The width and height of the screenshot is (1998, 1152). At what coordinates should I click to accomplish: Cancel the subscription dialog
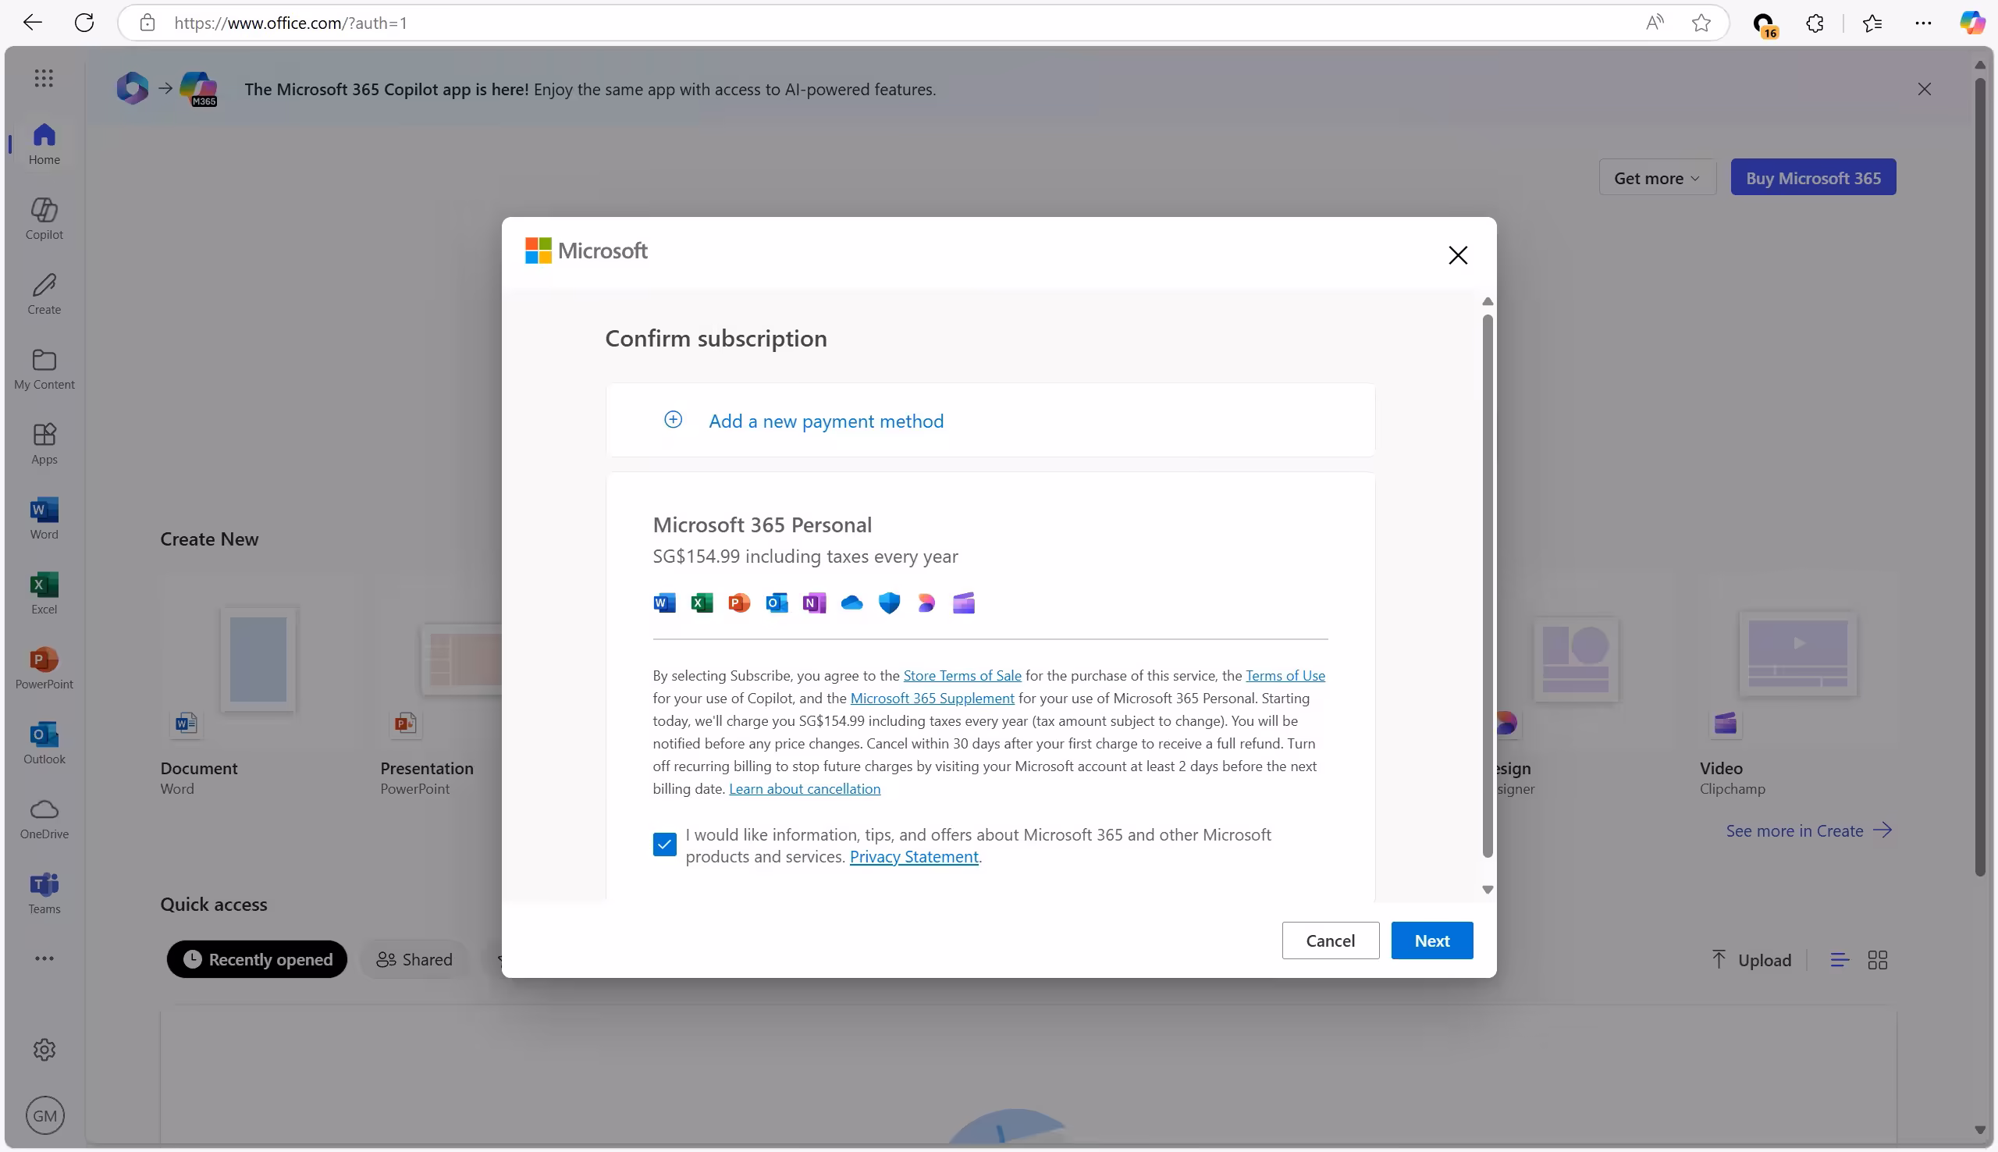click(1330, 940)
